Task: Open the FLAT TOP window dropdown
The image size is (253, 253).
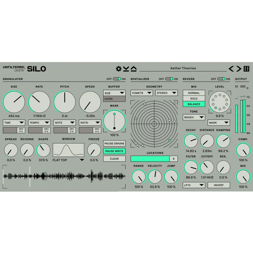Action: tap(68, 160)
